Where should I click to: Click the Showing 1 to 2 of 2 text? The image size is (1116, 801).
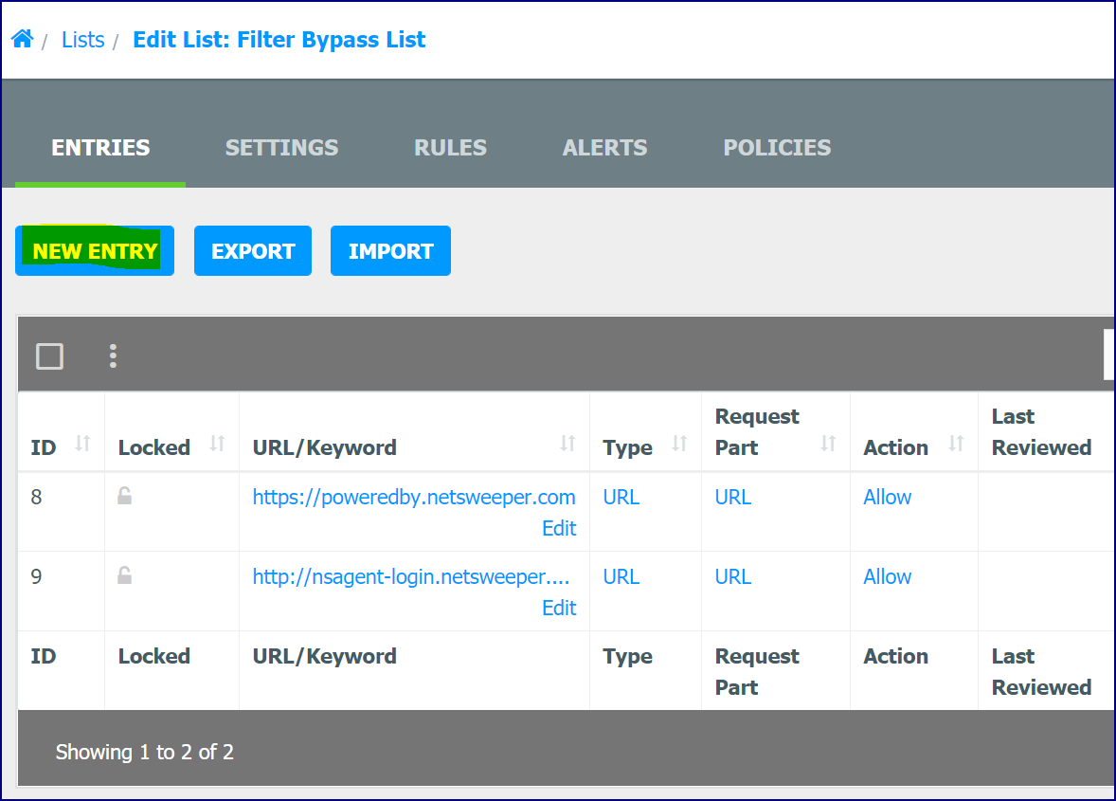coord(145,752)
